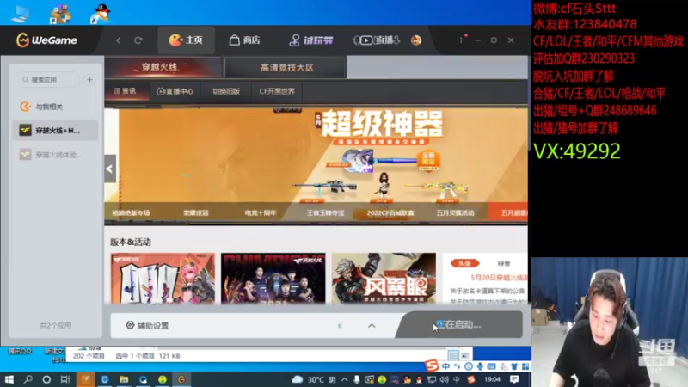Select 穿越火线体验... in the sidebar
Viewport: 688px width, 387px height.
(55, 155)
